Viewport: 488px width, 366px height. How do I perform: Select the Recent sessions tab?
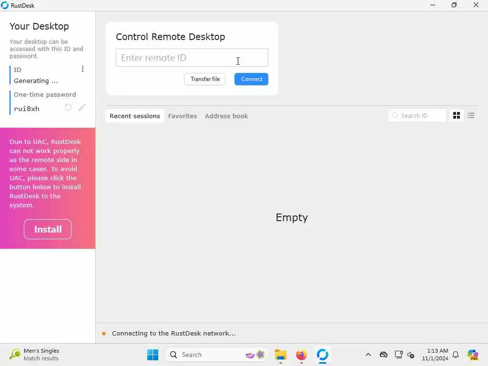pyautogui.click(x=135, y=116)
